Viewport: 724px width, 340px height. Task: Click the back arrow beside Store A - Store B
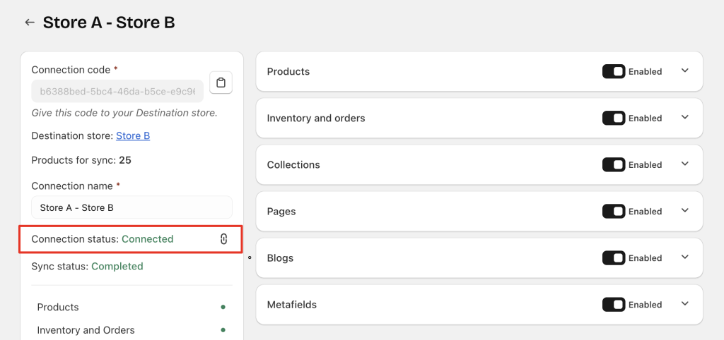[x=29, y=23]
